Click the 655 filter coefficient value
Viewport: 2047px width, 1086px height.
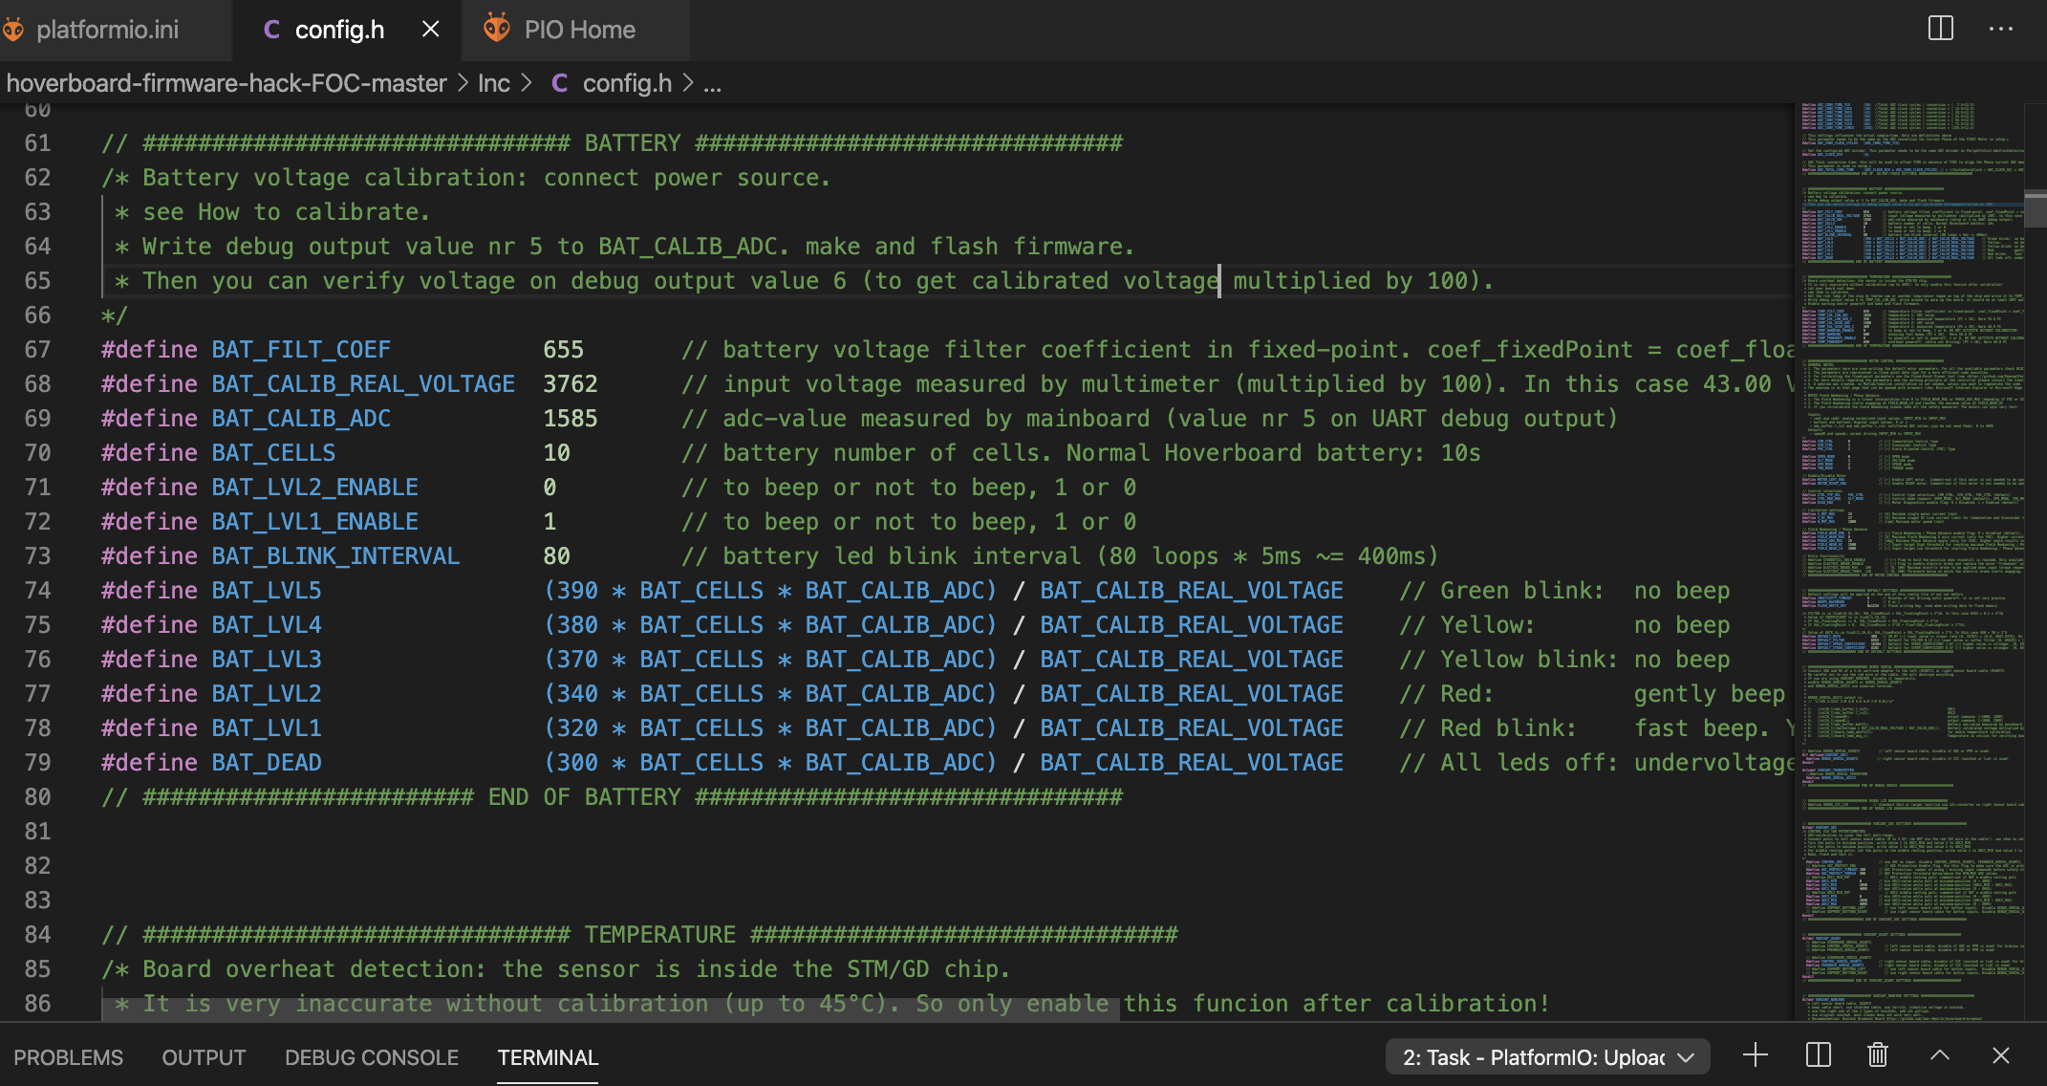(x=563, y=350)
